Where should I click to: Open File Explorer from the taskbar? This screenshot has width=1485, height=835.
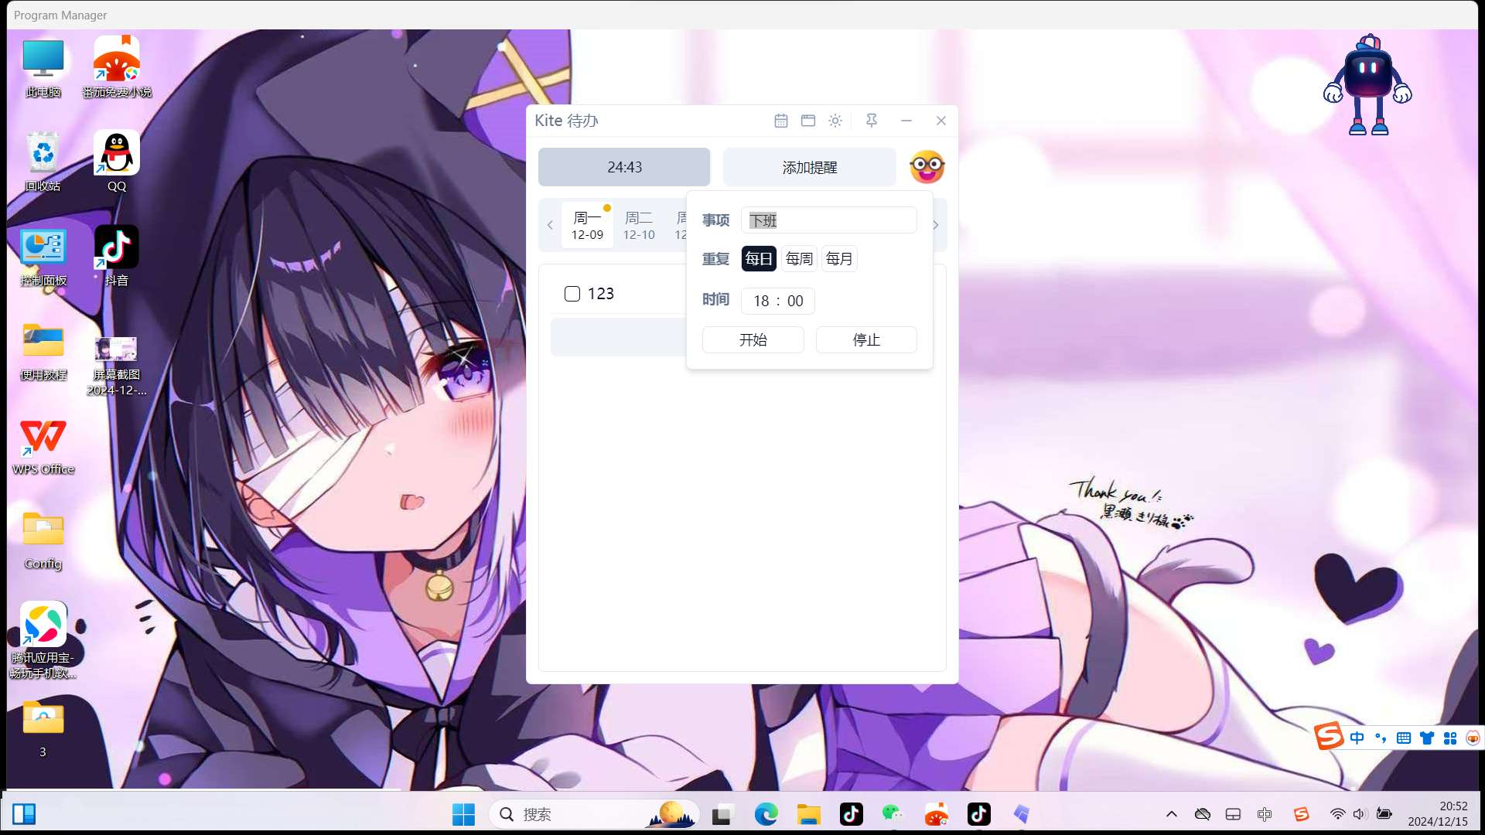(808, 814)
